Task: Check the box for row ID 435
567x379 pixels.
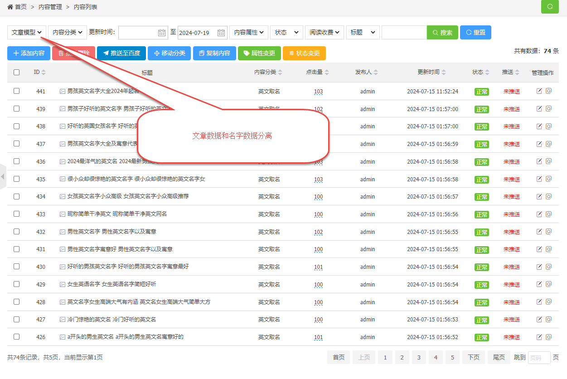Action: 17,179
